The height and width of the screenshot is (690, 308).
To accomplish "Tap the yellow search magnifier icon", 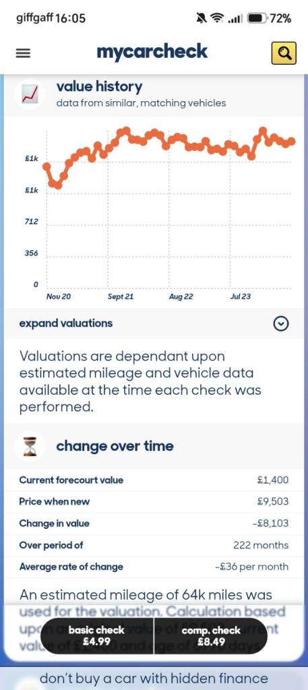I will [x=284, y=53].
